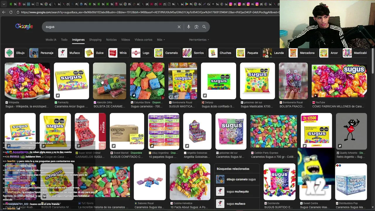Open the Wikipedia Sugus candy image
375x211 pixels.
tap(27, 81)
